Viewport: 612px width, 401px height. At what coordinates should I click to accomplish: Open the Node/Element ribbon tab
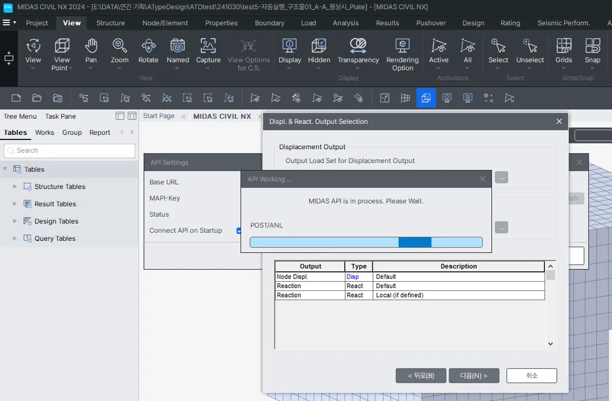click(x=165, y=23)
